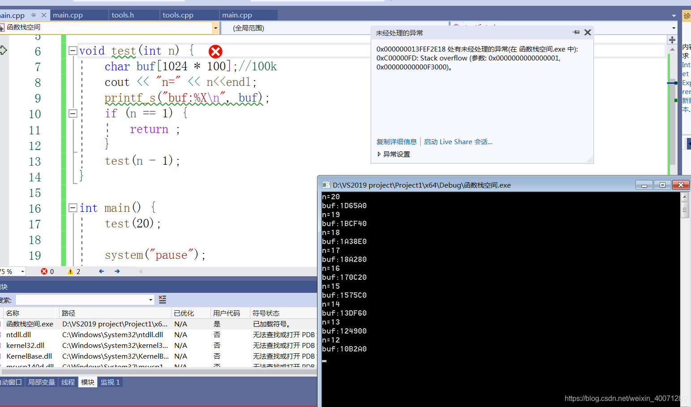Maximize the console window

pyautogui.click(x=662, y=185)
